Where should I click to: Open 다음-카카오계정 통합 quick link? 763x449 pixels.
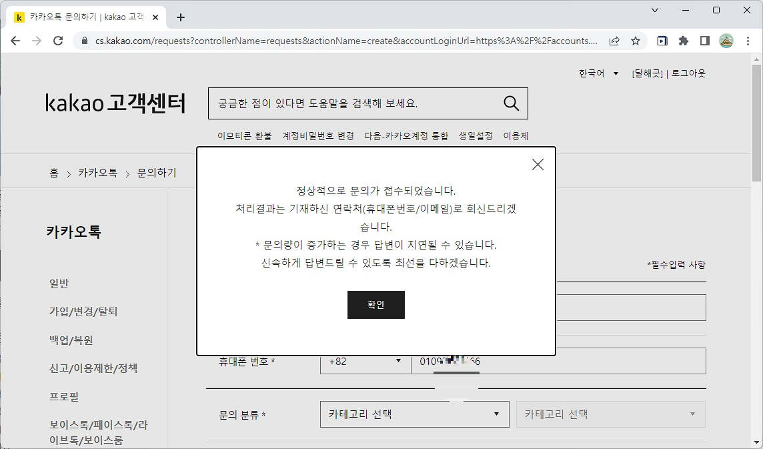[406, 136]
